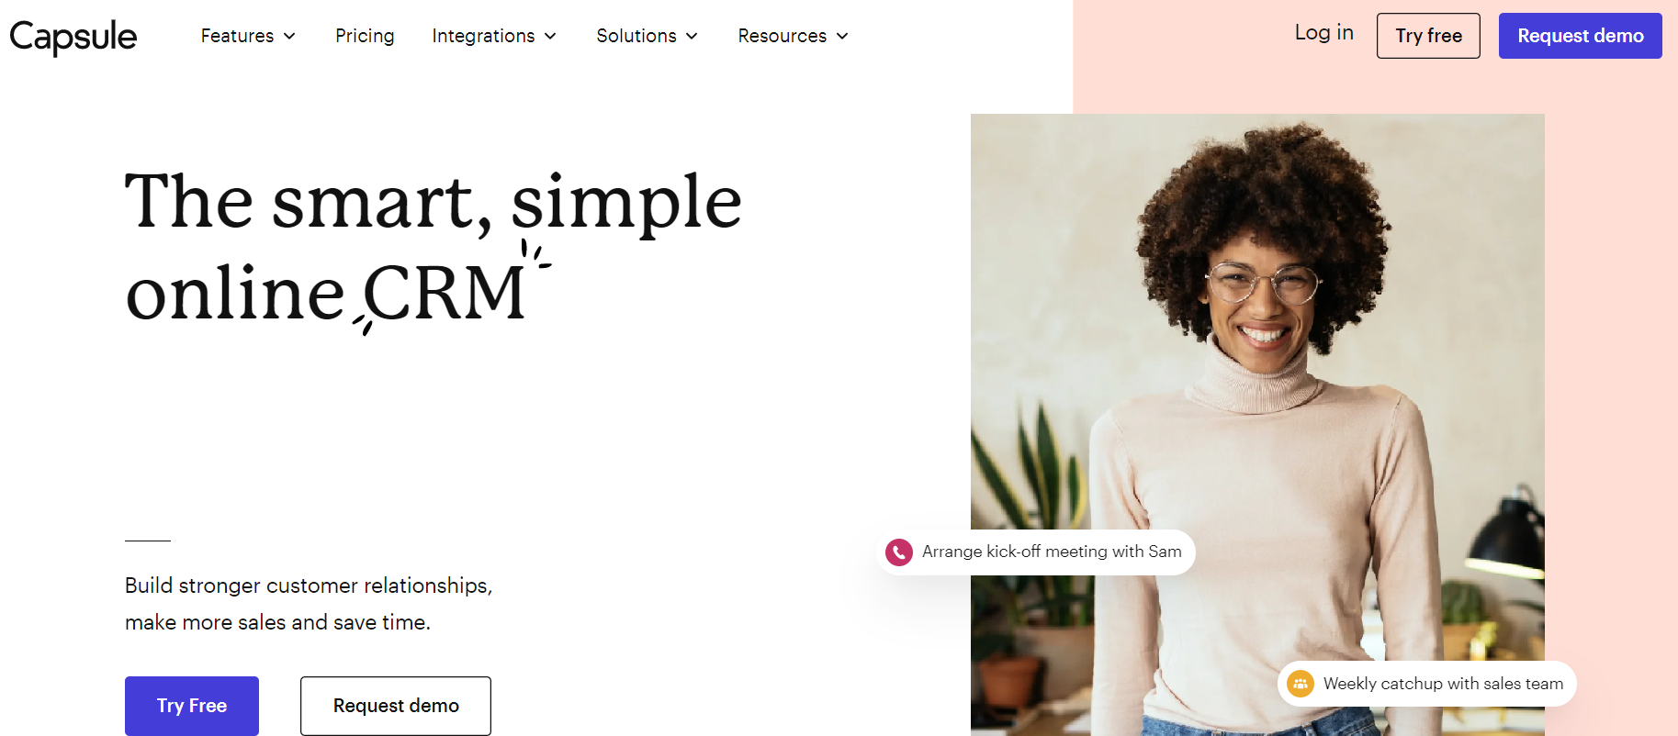1678x736 pixels.
Task: Open the Integrations menu
Action: point(494,36)
